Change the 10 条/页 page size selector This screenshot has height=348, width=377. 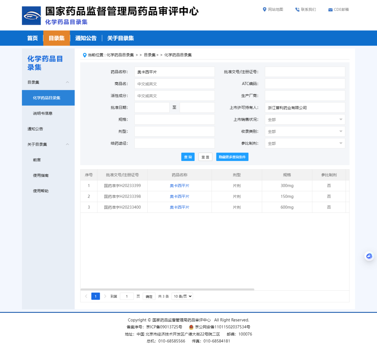(182, 296)
